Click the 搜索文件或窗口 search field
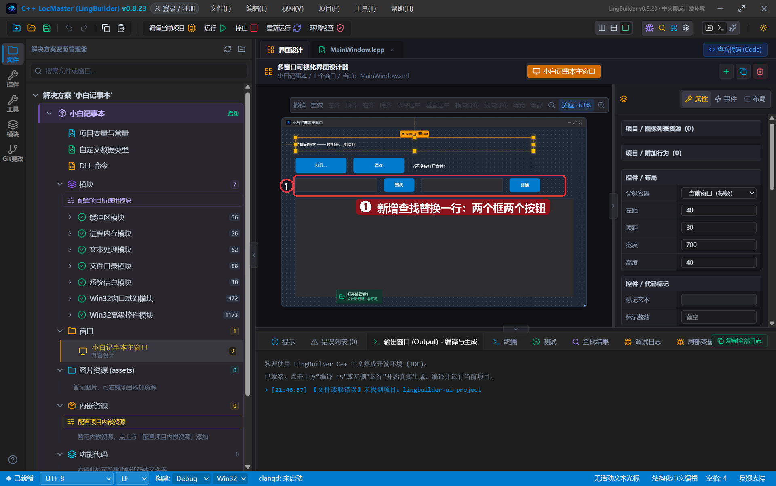Screen dimensions: 776x486 point(139,71)
